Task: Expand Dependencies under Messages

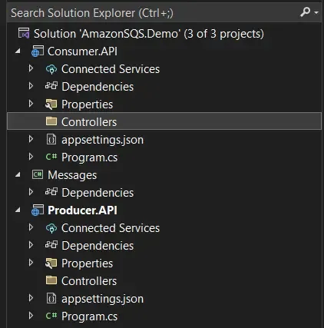Action: pyautogui.click(x=31, y=192)
